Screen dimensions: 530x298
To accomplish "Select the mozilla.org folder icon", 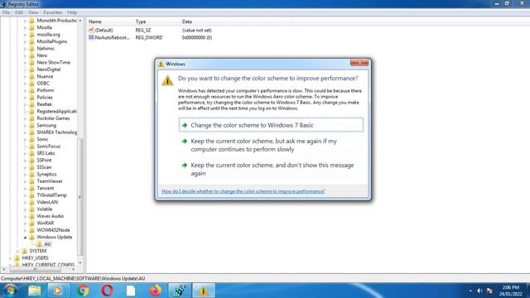I will (31, 35).
